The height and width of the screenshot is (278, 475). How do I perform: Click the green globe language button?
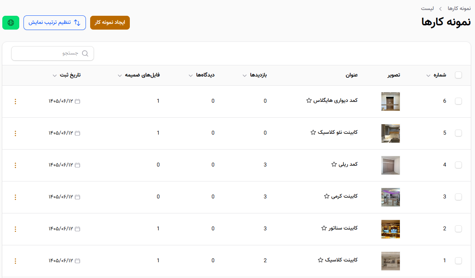tap(11, 23)
